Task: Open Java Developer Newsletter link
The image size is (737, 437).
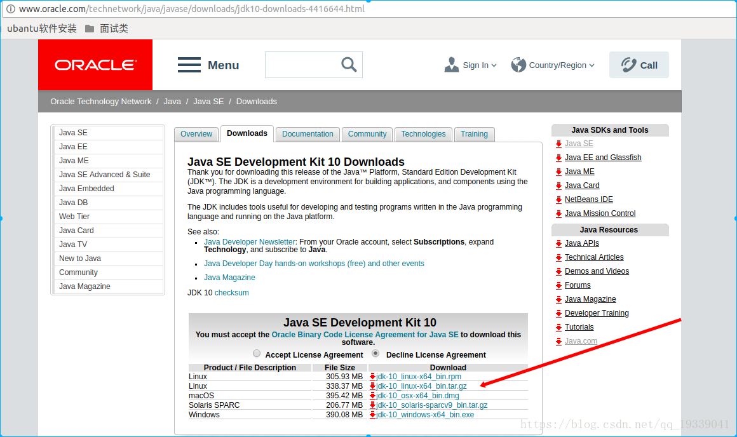Action: coord(250,242)
